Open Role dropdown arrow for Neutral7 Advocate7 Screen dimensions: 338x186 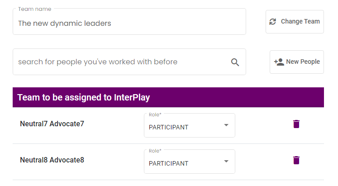[x=226, y=125]
